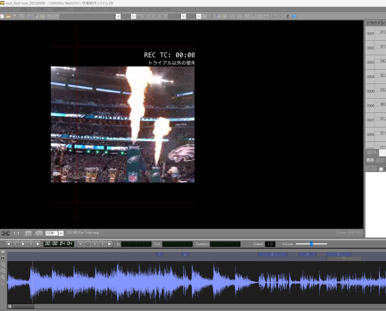Click the コピー button

(x=371, y=169)
